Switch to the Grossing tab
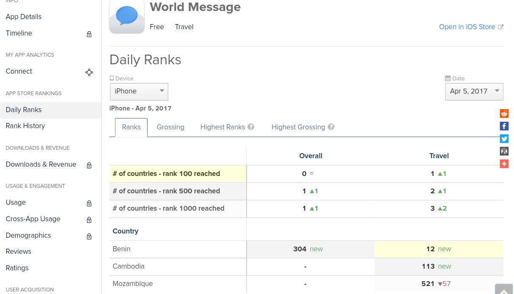Image resolution: width=514 pixels, height=294 pixels. click(x=170, y=127)
